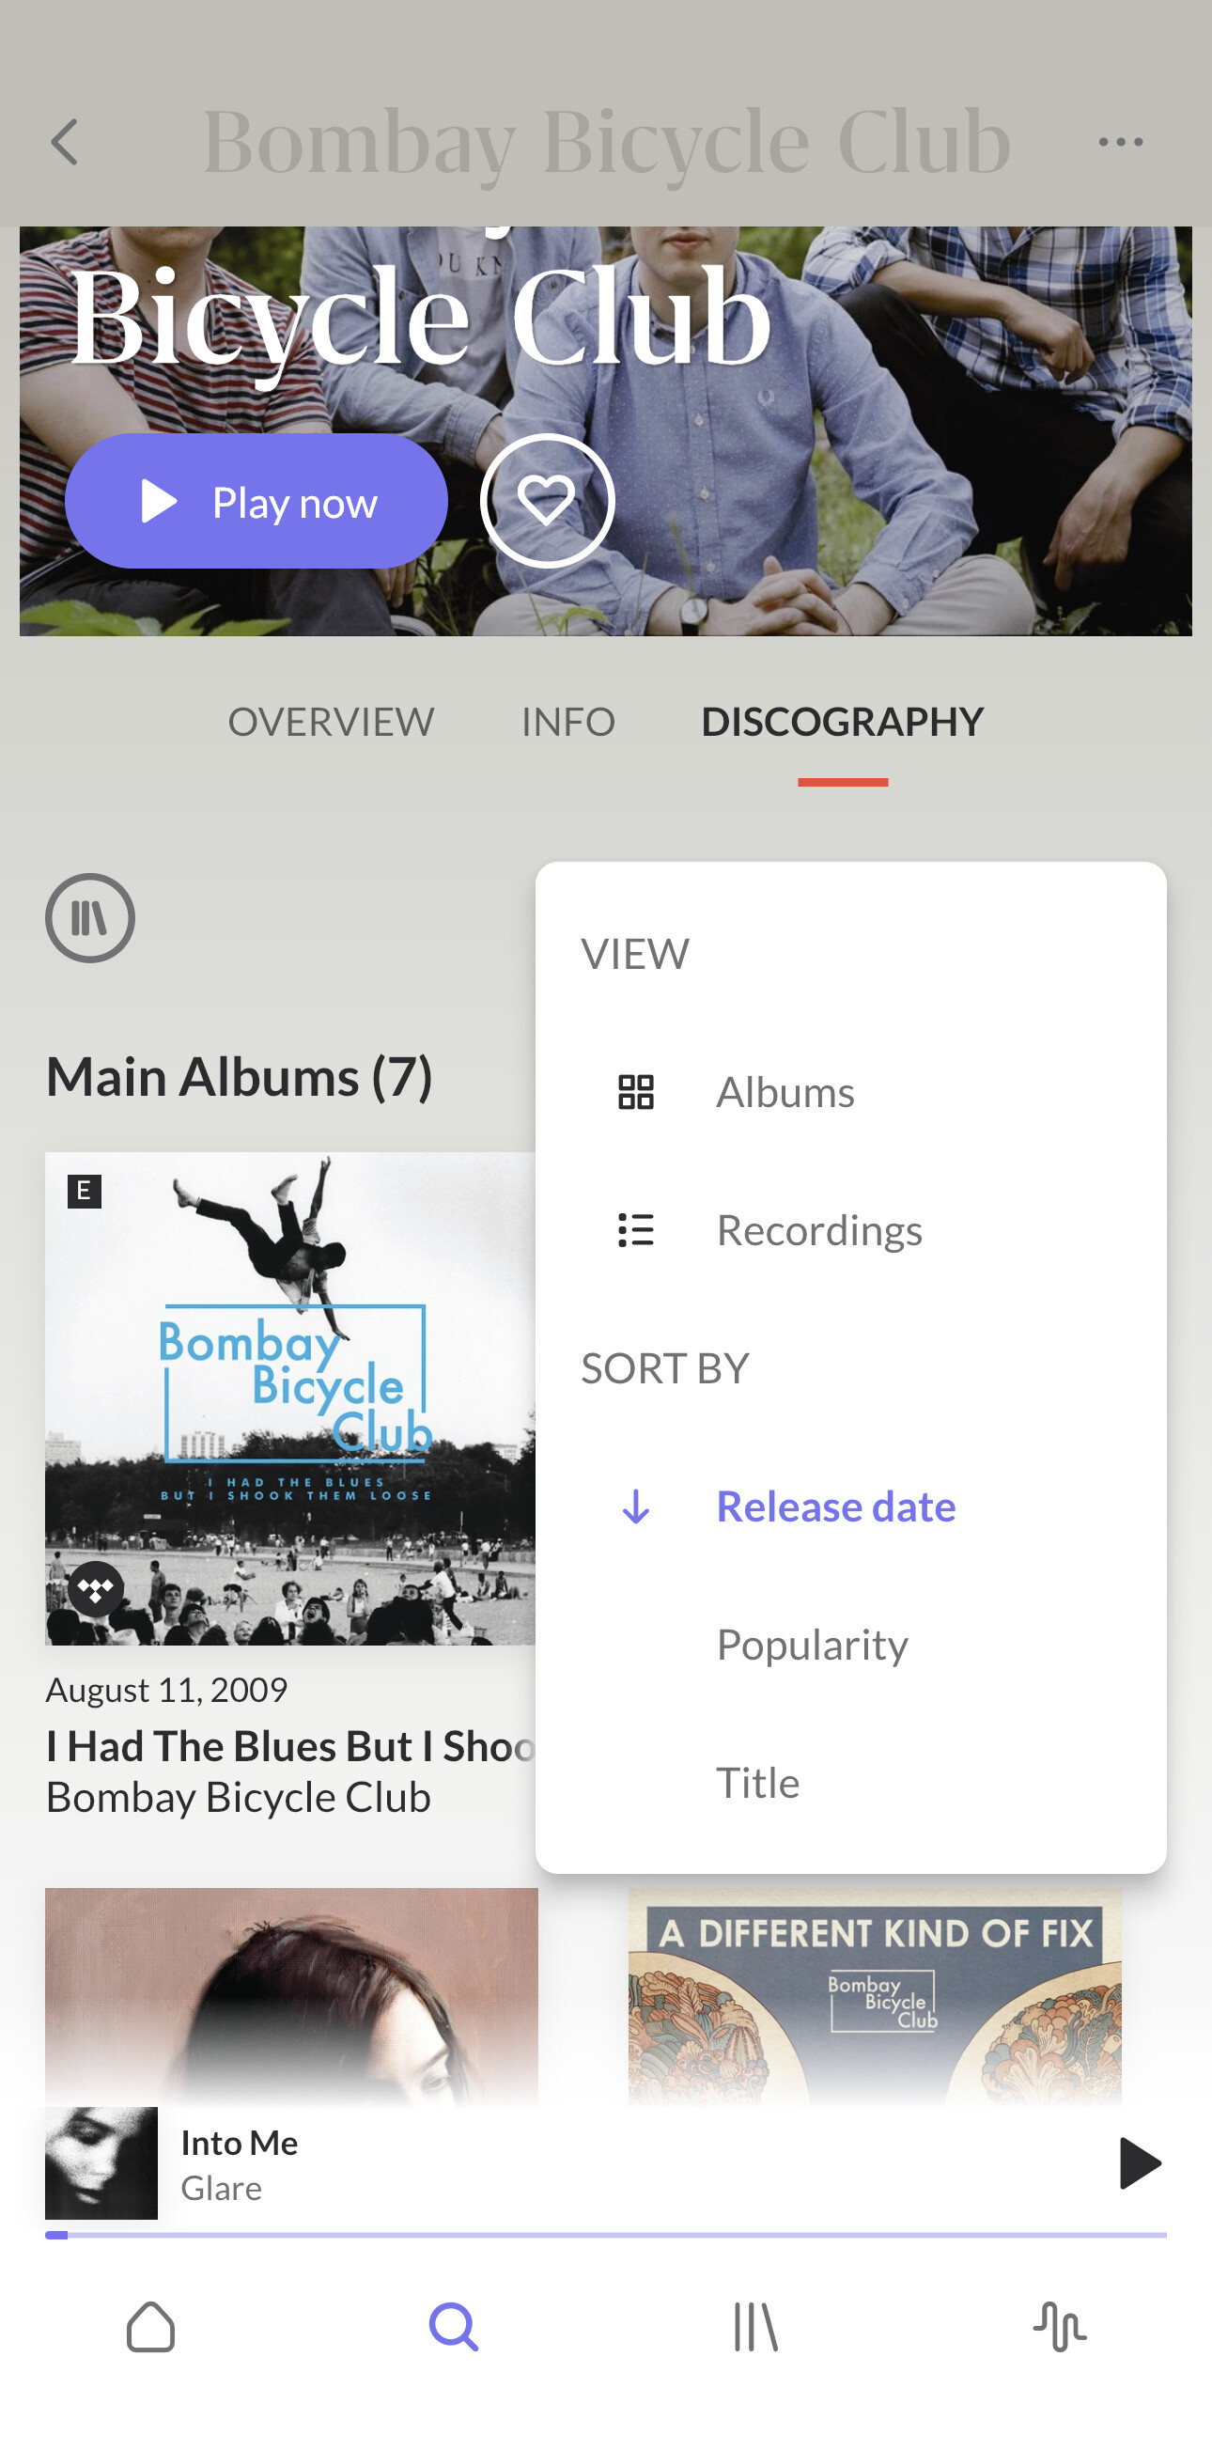Viewport: 1212px width, 2450px height.
Task: Open the Library navigation icon
Action: pos(755,2326)
